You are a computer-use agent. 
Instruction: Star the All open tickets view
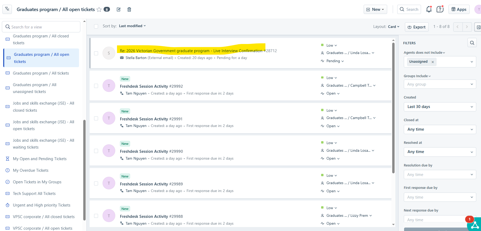pos(99,9)
